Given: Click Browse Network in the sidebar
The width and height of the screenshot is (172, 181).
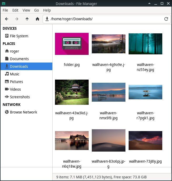Looking at the screenshot, I should (x=23, y=112).
